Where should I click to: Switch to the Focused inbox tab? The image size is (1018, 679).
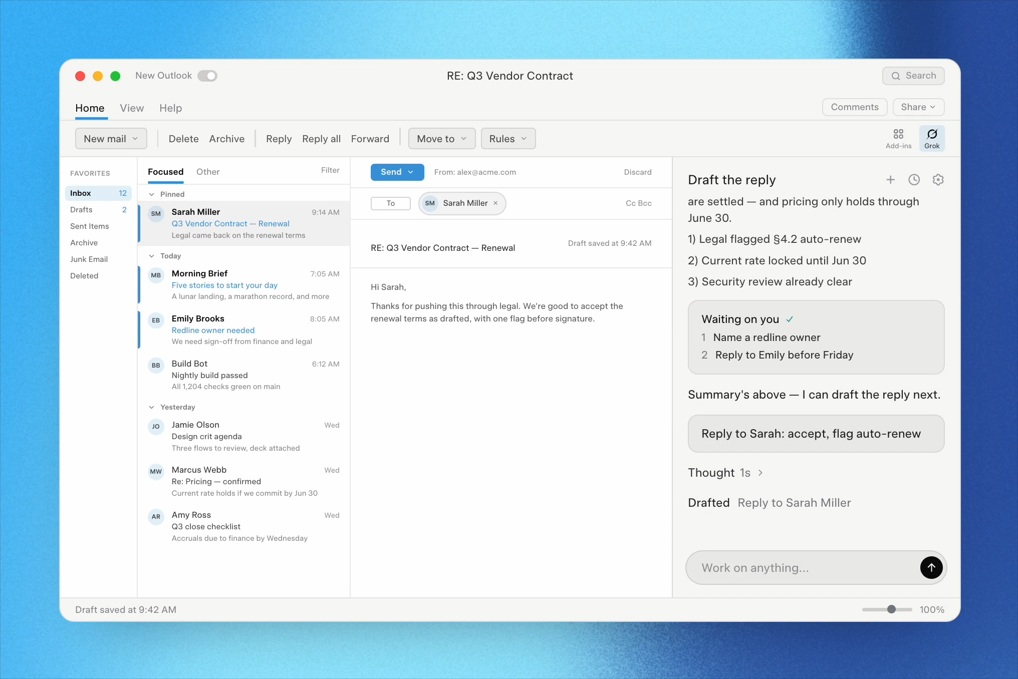(166, 172)
